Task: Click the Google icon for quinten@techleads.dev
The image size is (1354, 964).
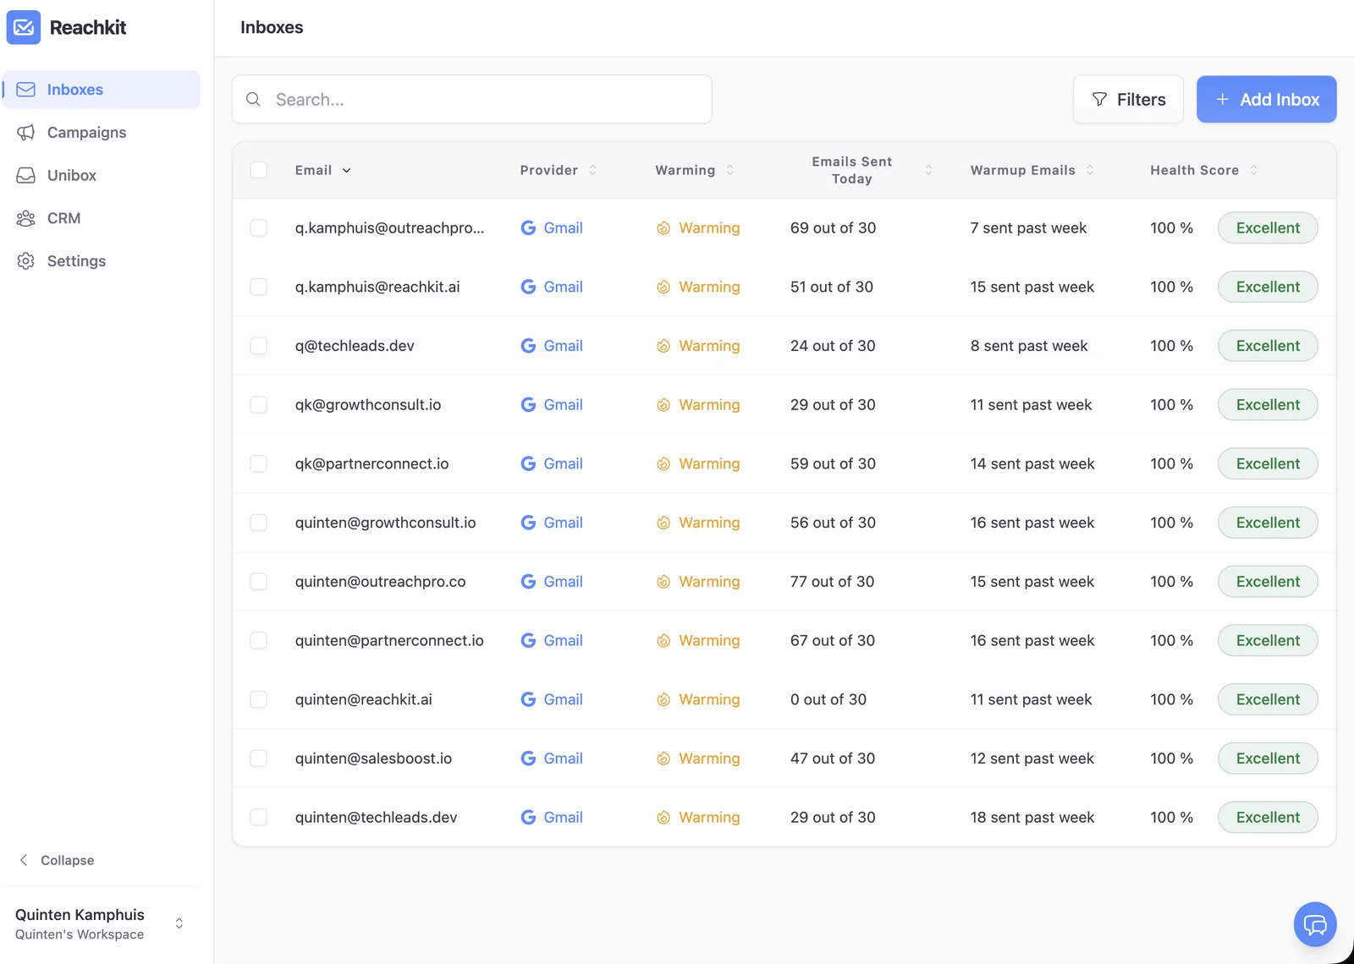Action: point(528,818)
